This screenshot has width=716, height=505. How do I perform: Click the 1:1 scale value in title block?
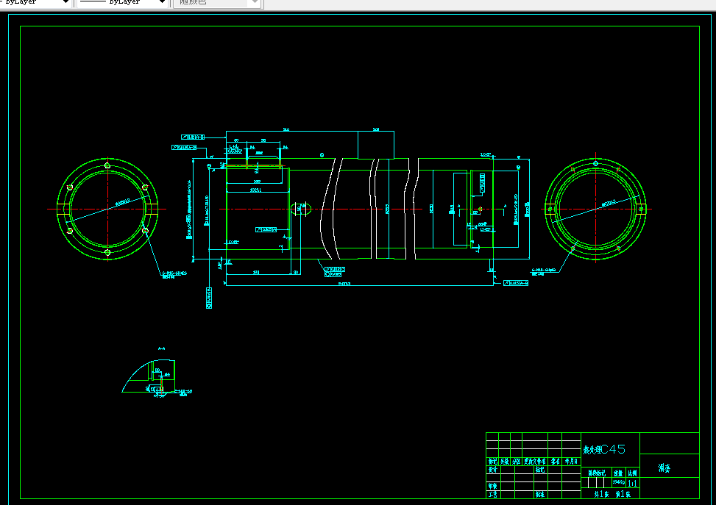point(632,483)
